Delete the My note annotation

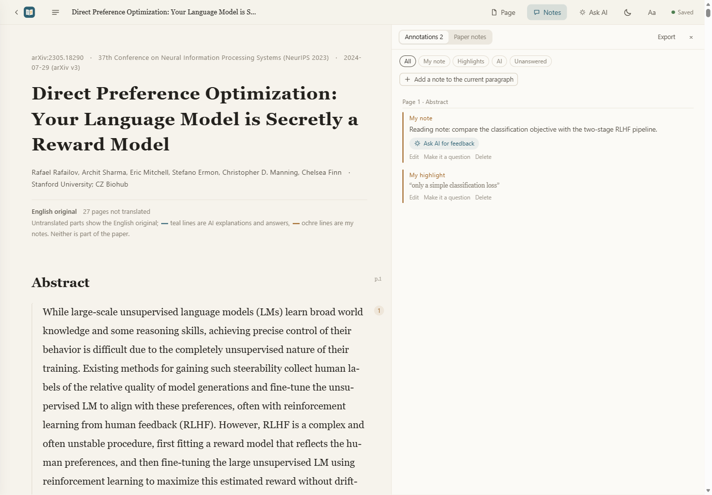point(483,157)
